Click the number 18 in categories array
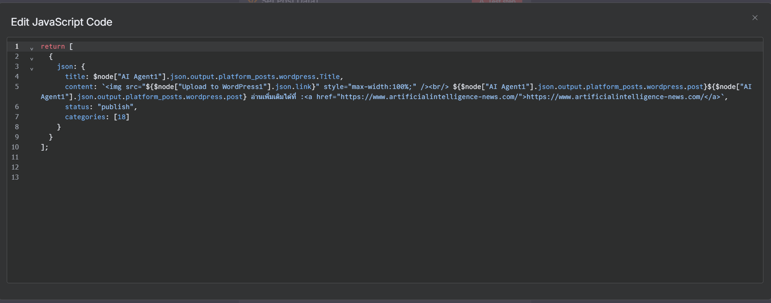 (x=122, y=117)
